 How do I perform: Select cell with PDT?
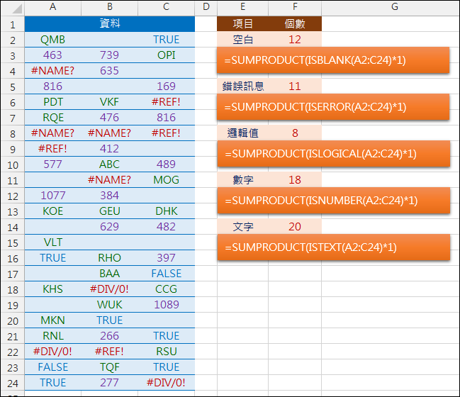[53, 102]
